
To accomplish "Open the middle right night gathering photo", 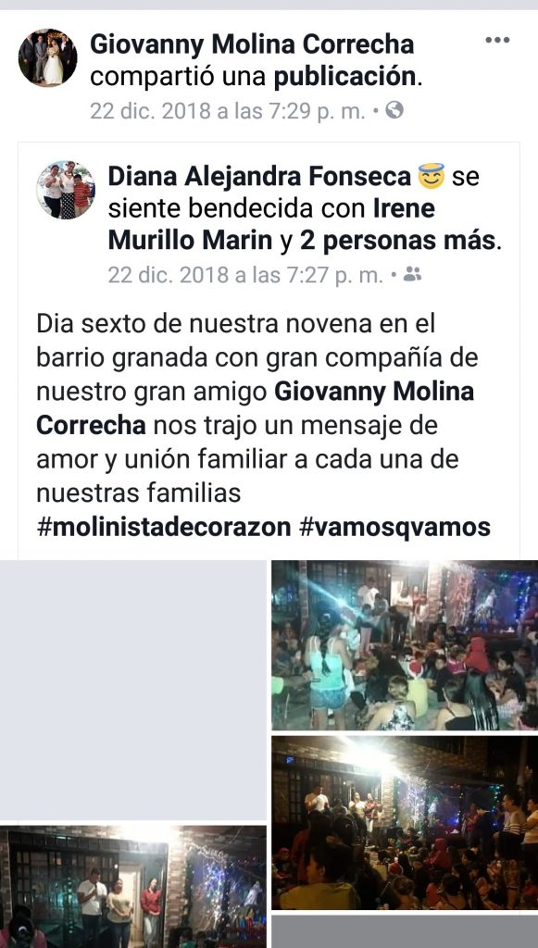I will [405, 822].
